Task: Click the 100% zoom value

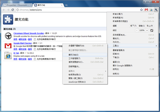Action: [142, 30]
